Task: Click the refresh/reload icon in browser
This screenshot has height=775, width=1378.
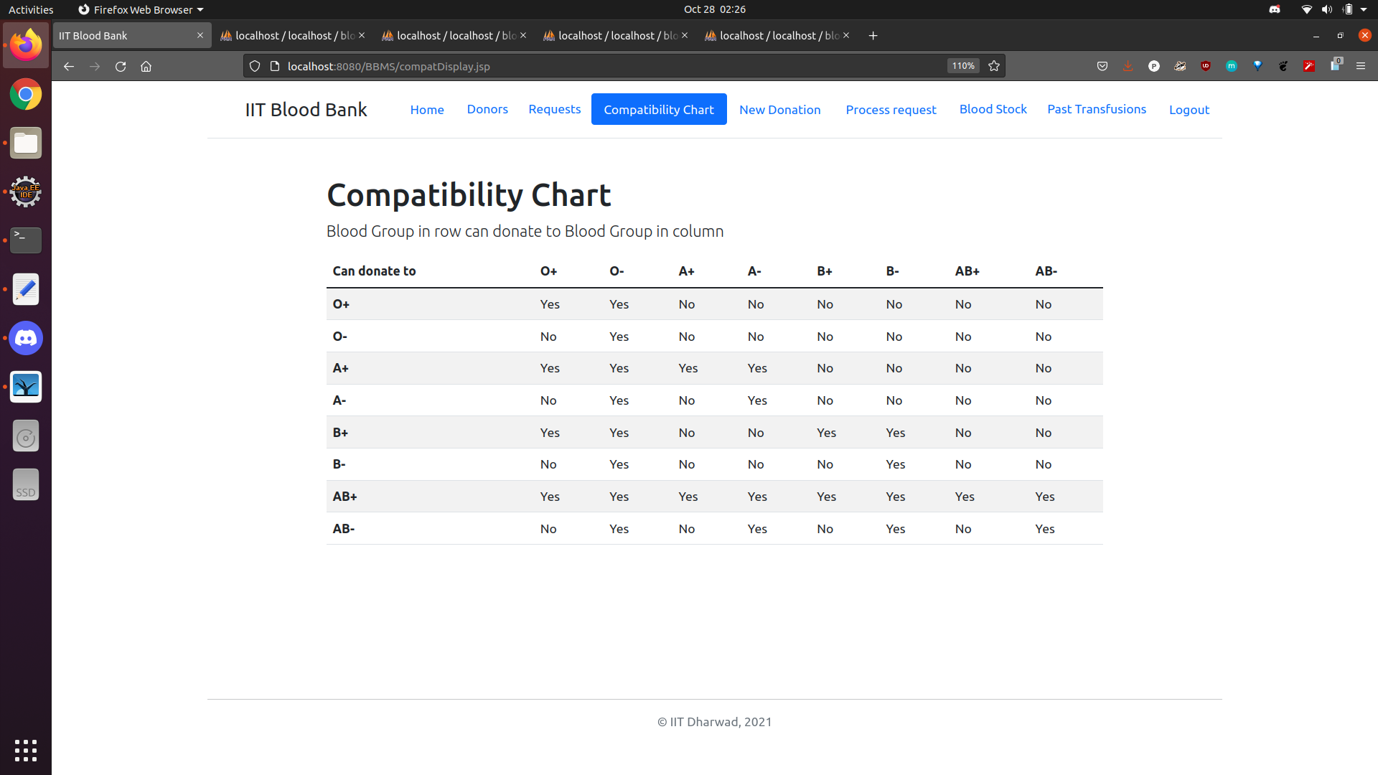Action: coord(120,66)
